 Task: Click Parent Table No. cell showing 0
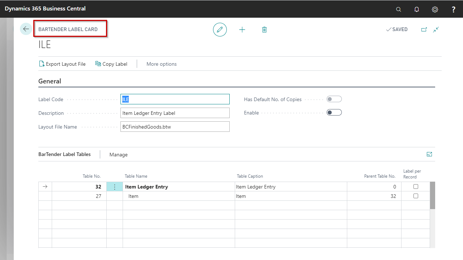(374, 187)
